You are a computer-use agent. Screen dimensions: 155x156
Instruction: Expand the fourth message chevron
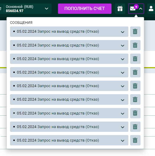[122, 72]
